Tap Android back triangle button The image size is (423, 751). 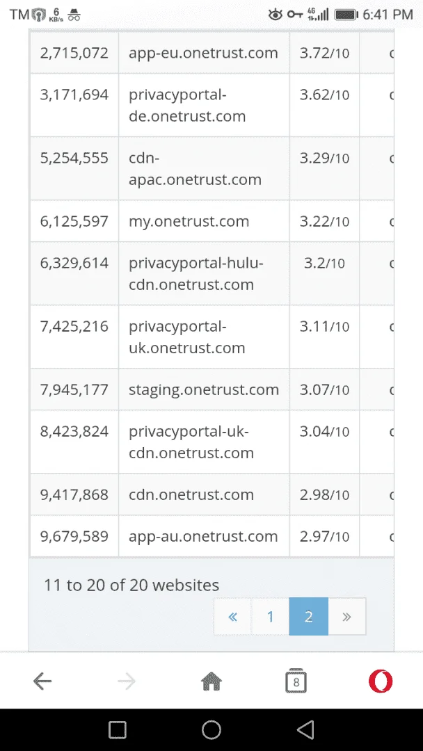(x=305, y=730)
